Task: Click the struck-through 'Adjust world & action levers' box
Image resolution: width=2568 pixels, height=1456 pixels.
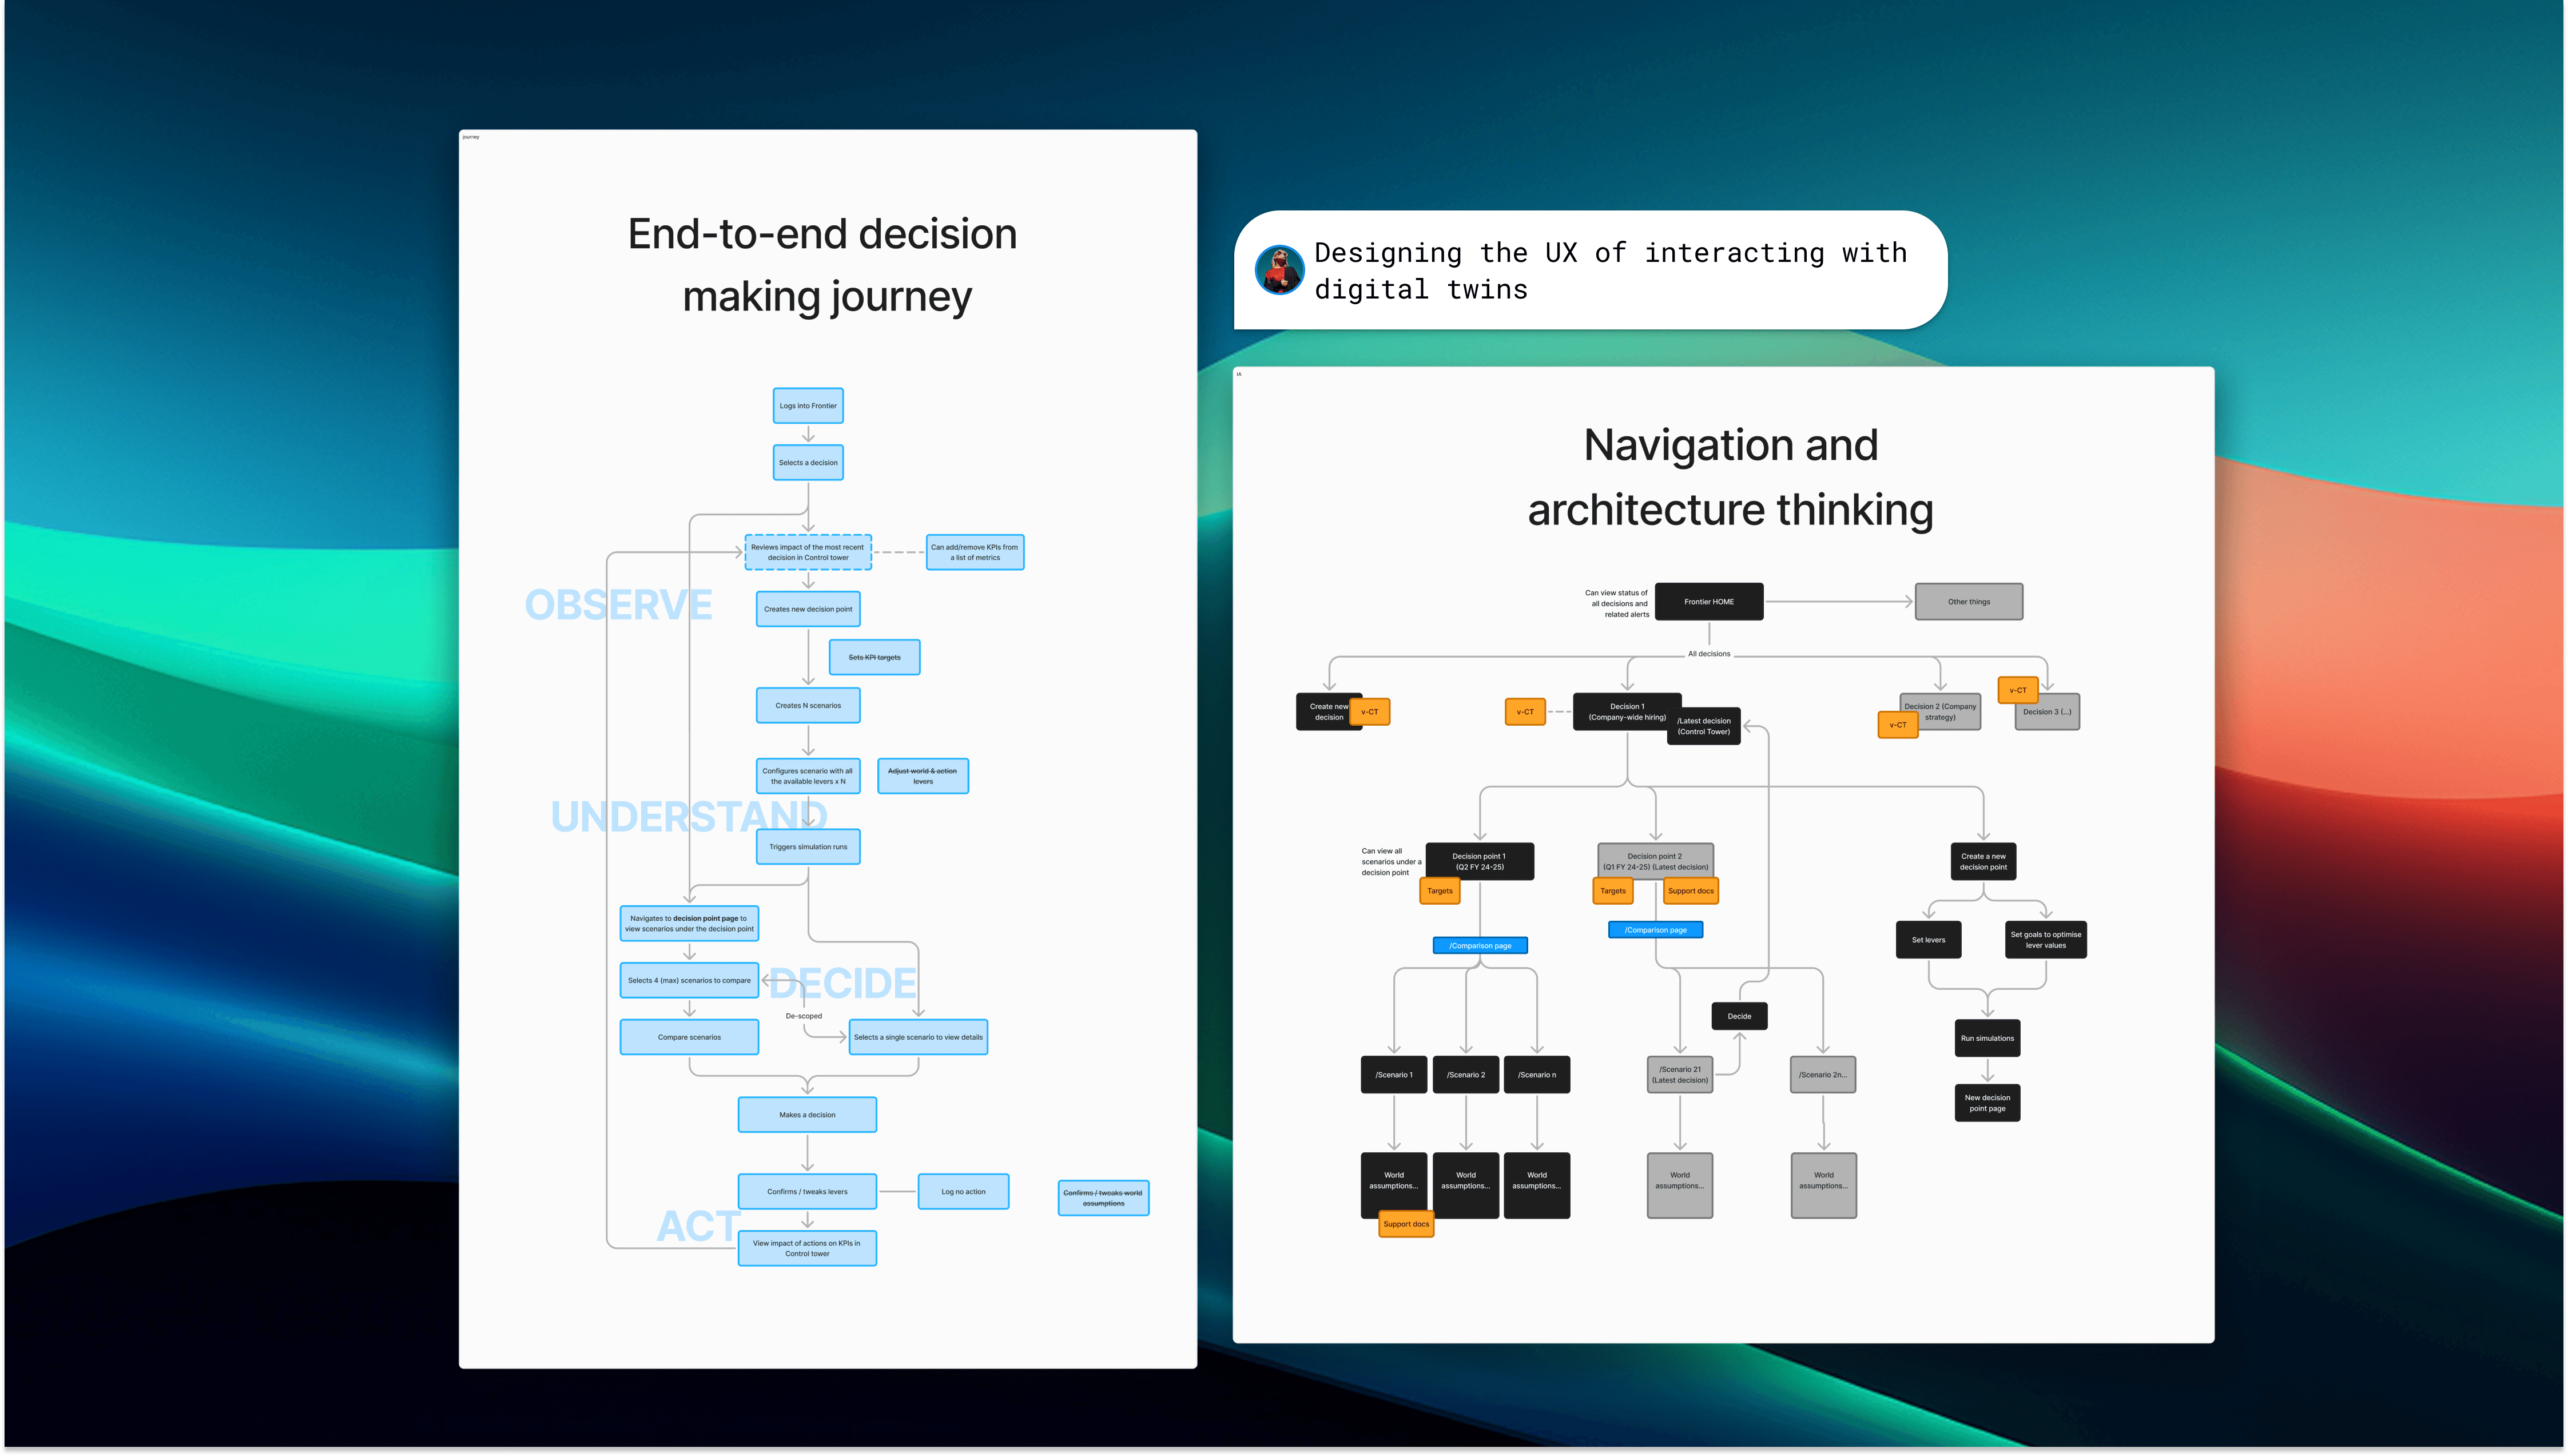Action: pos(923,776)
